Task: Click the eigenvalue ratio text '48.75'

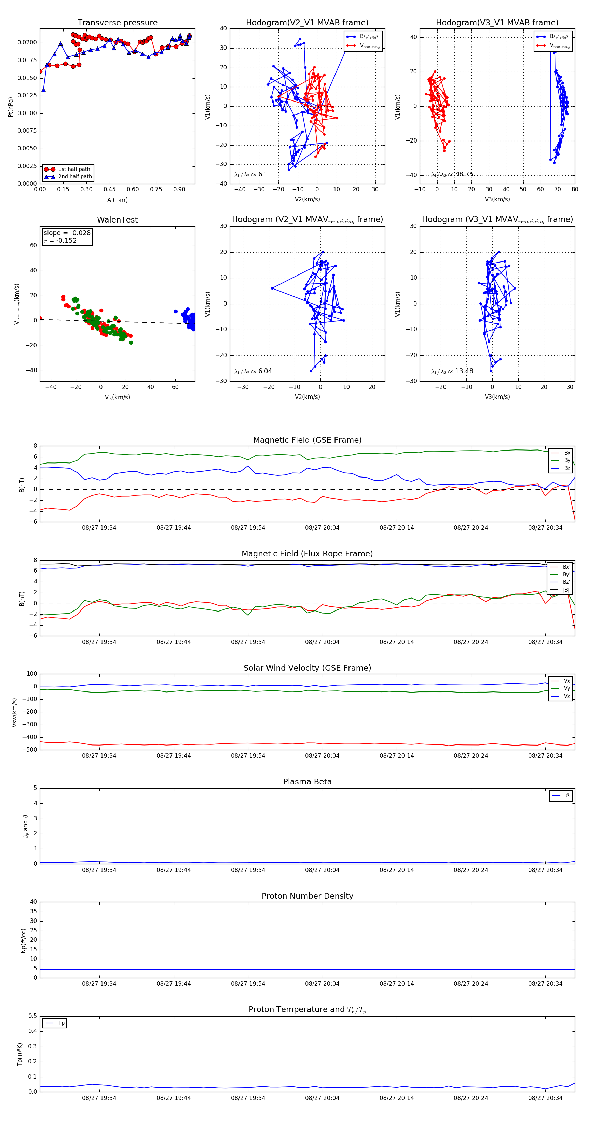Action: [464, 174]
